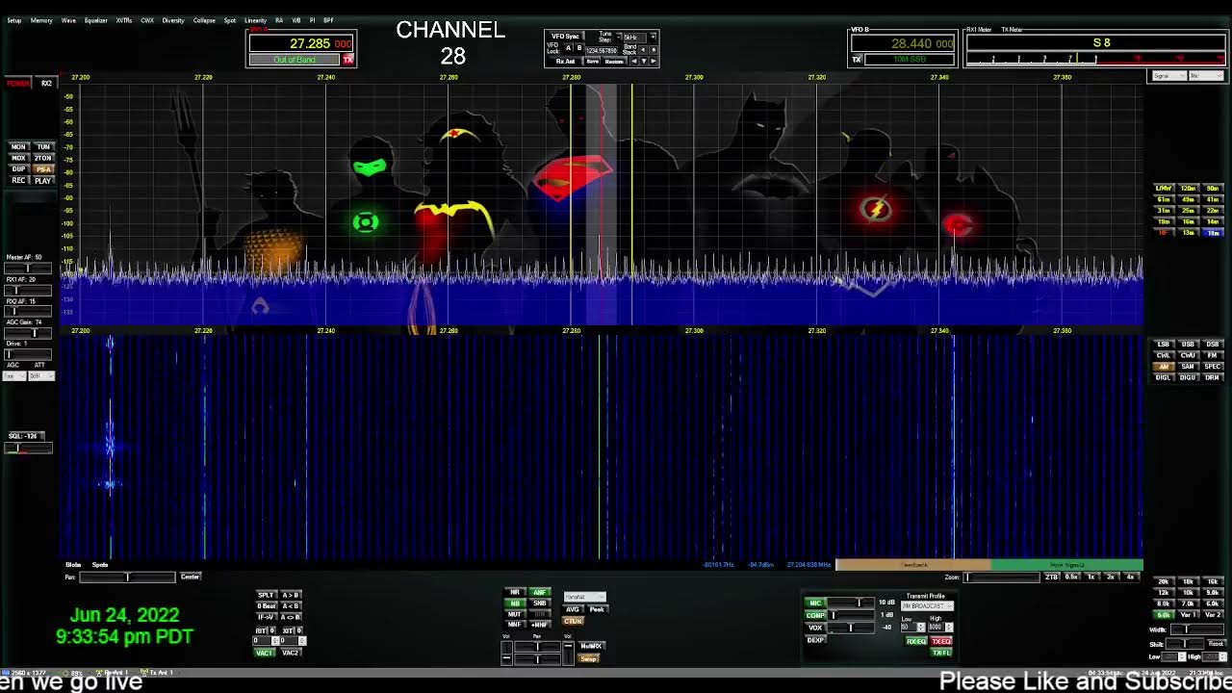The image size is (1232, 693).
Task: Open the RX EQ equalizer
Action: (916, 642)
